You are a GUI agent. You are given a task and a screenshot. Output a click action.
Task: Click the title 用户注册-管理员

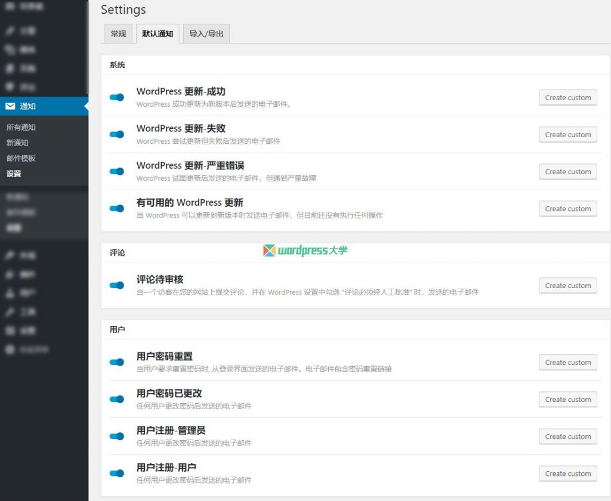(171, 430)
